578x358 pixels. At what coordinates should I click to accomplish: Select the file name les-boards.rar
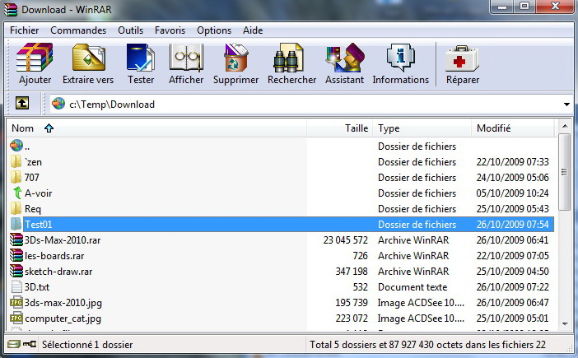[x=54, y=256]
